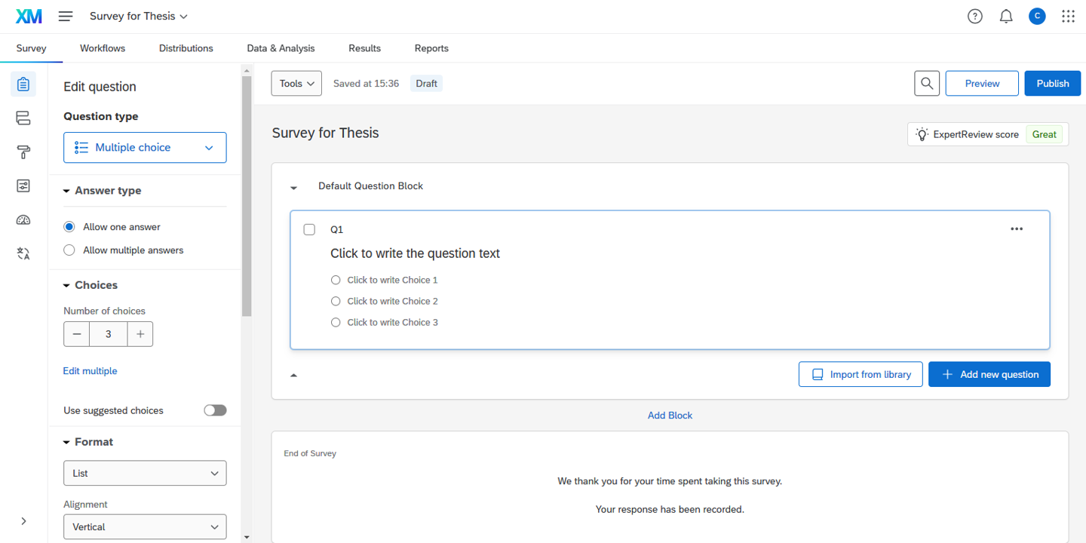1086x543 pixels.
Task: Go to the Data & Analysis tab
Action: click(x=281, y=48)
